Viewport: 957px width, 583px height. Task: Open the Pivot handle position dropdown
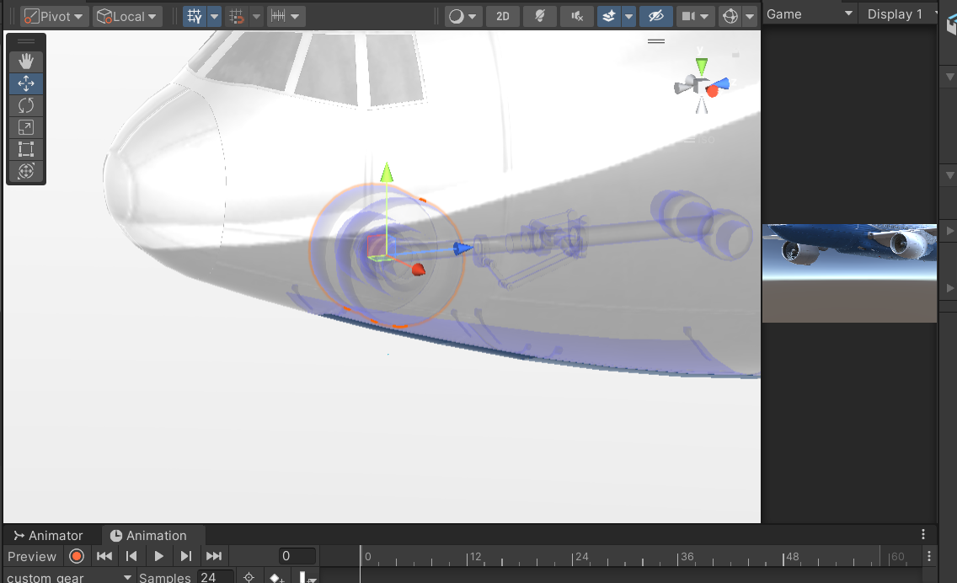pos(54,16)
